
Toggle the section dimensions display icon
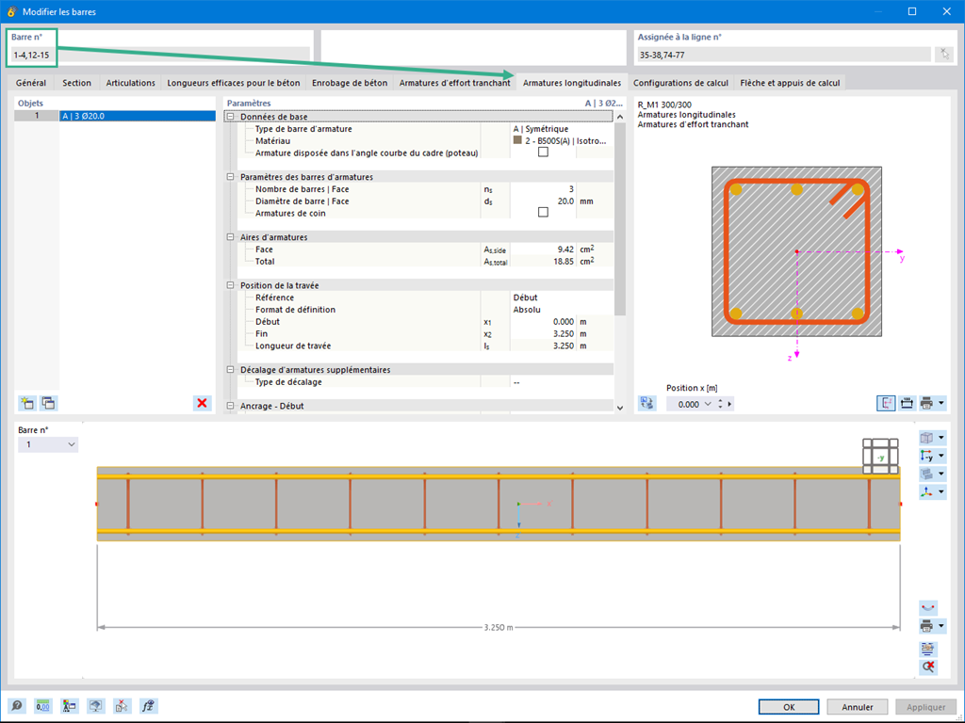point(906,403)
